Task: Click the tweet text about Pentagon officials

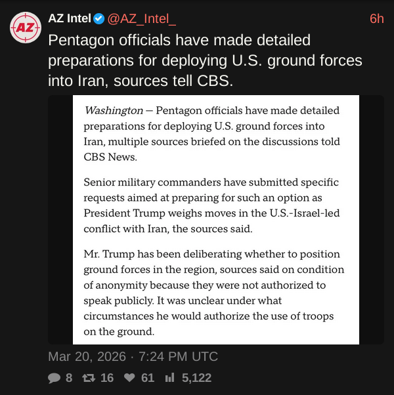Action: [205, 60]
